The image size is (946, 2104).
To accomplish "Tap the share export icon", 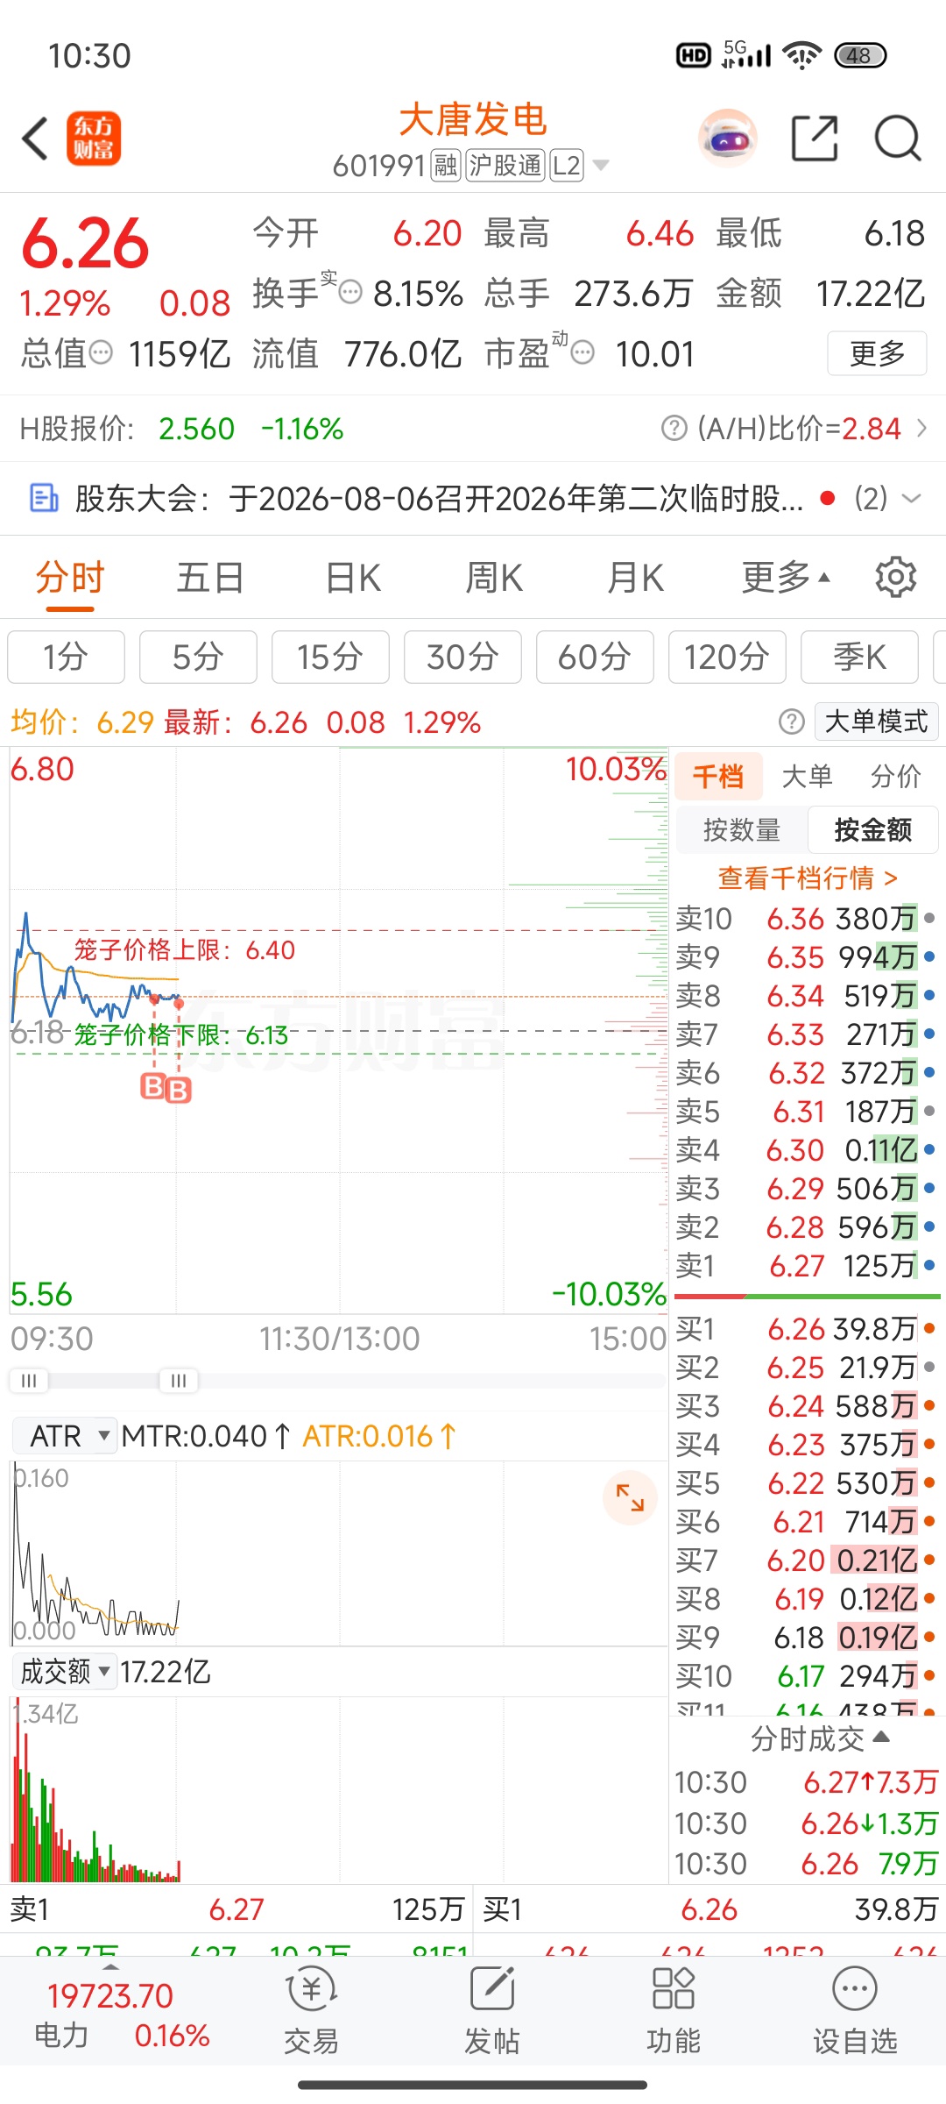I will coord(815,139).
